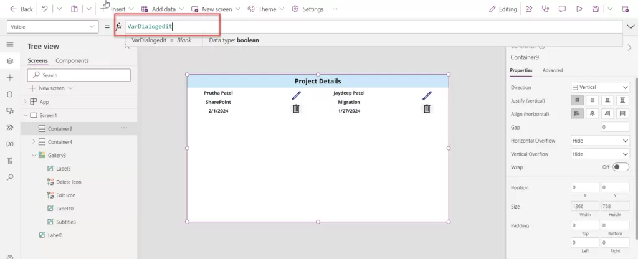Open the Visible property selector dropdown
Image resolution: width=638 pixels, height=259 pixels.
(52, 27)
